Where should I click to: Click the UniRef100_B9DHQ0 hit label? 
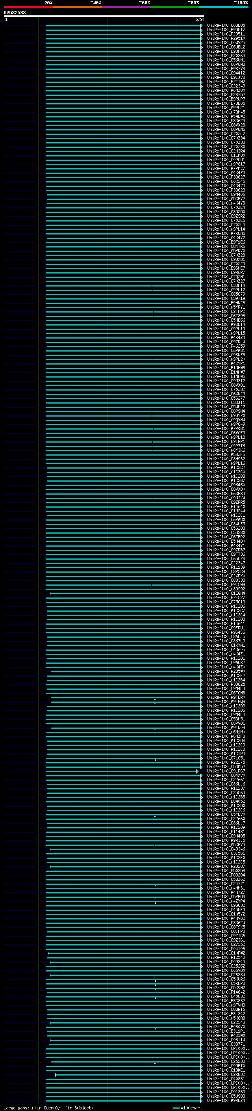point(226,51)
